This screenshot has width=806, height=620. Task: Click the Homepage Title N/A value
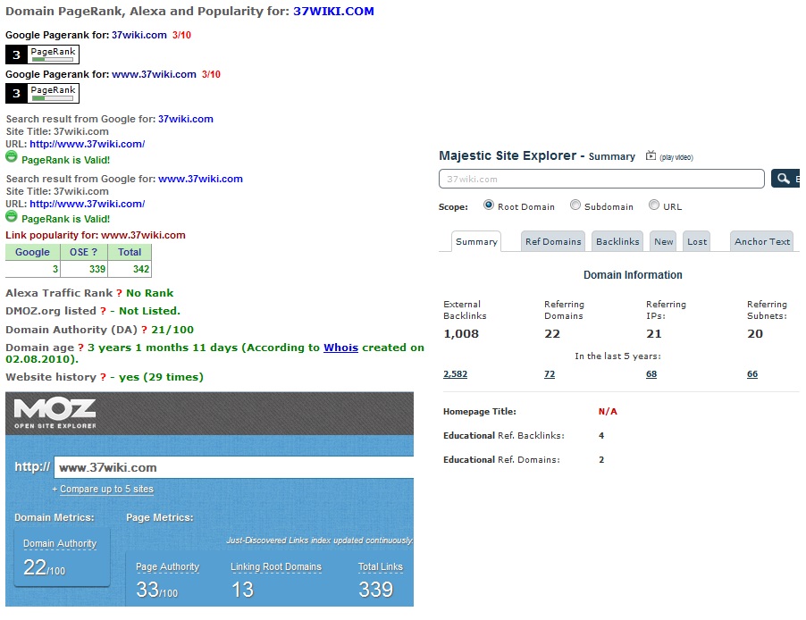(608, 411)
